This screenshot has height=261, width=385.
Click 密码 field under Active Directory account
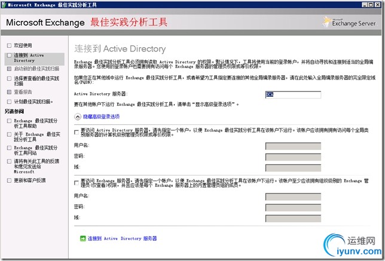[x=293, y=156]
